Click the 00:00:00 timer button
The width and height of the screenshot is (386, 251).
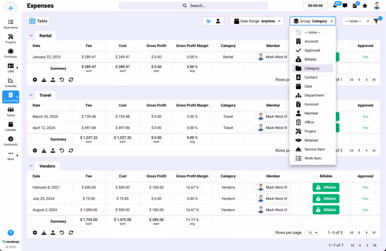(x=316, y=6)
